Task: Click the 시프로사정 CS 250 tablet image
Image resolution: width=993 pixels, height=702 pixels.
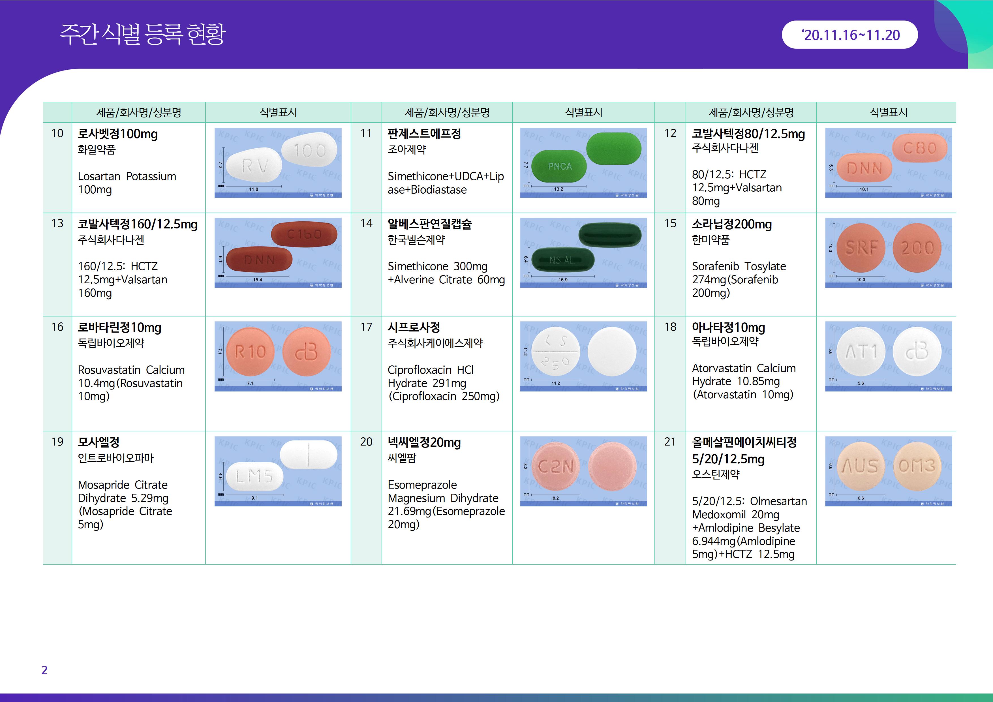Action: pyautogui.click(x=583, y=356)
